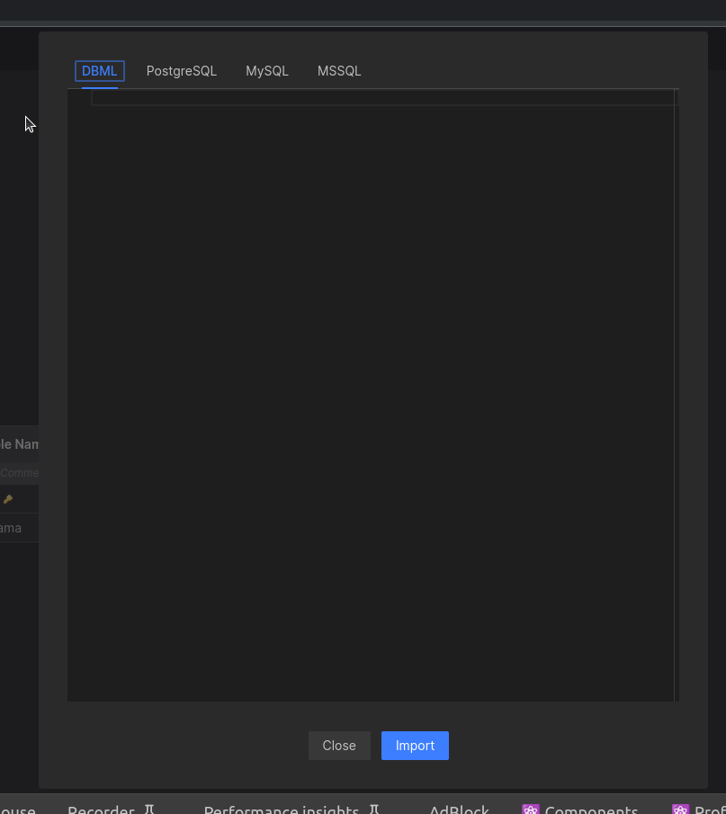
Task: Focus the empty code editor area
Action: pos(371,396)
